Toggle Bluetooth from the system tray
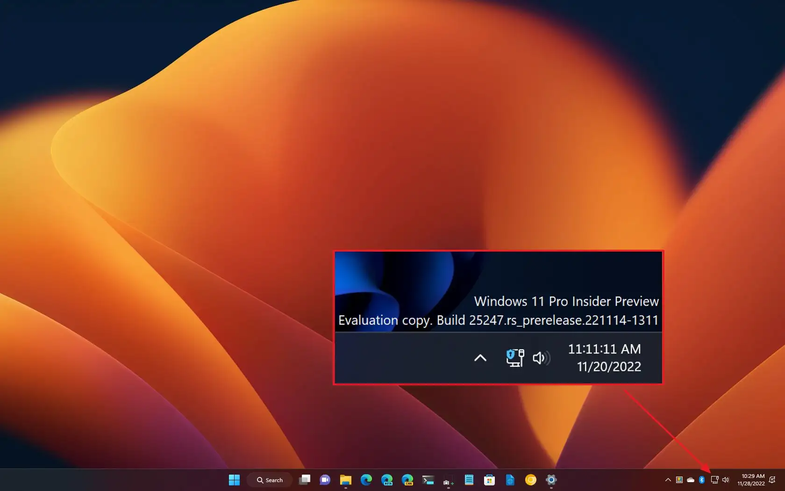The height and width of the screenshot is (491, 785). (702, 480)
